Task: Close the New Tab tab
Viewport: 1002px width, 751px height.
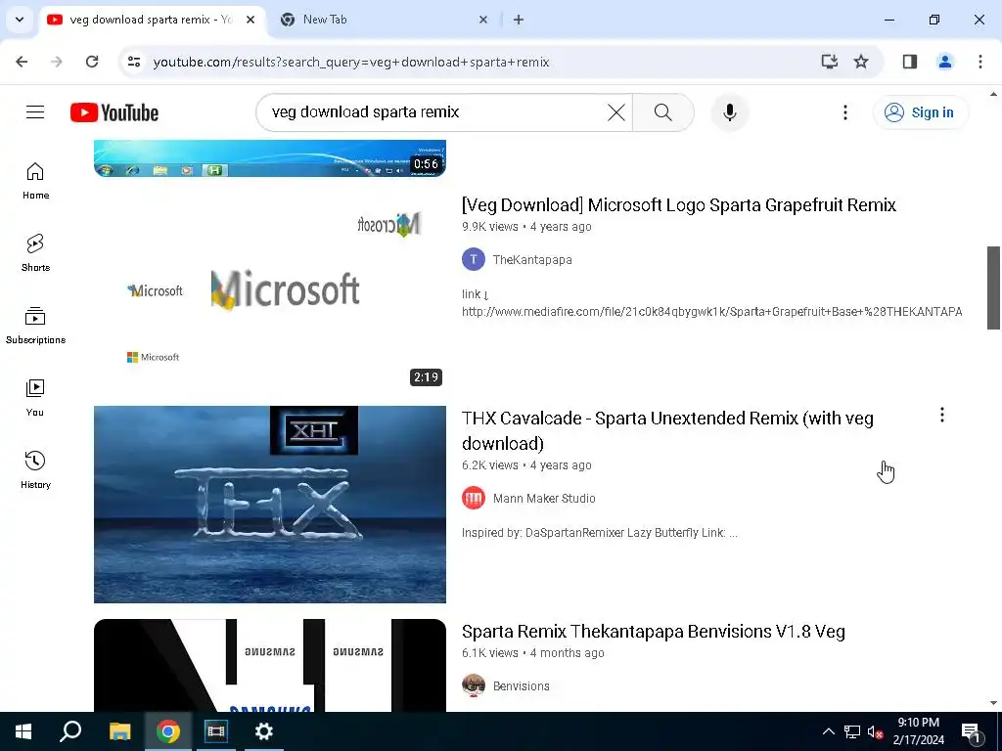Action: [483, 20]
